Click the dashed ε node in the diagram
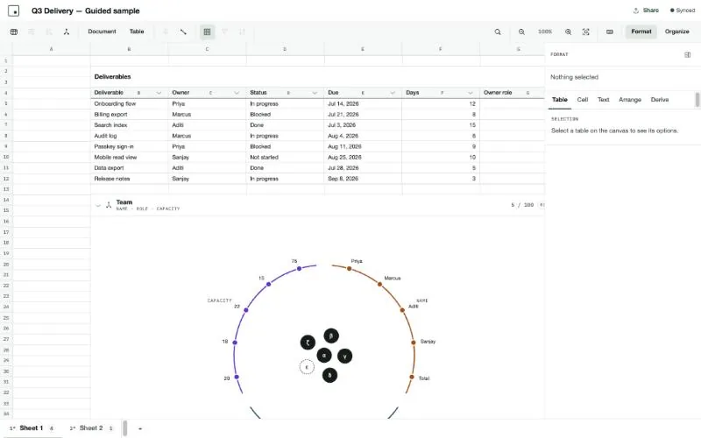Image resolution: width=701 pixels, height=438 pixels. pos(307,367)
